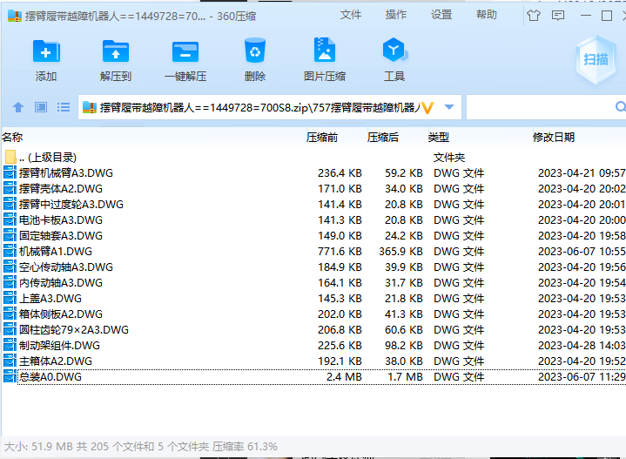The width and height of the screenshot is (626, 459).
Task: Open the 文件 (File) menu
Action: [351, 15]
